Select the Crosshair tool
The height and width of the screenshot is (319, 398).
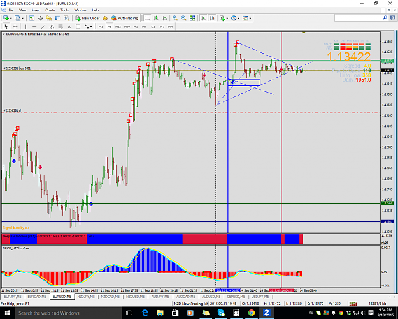(15, 26)
